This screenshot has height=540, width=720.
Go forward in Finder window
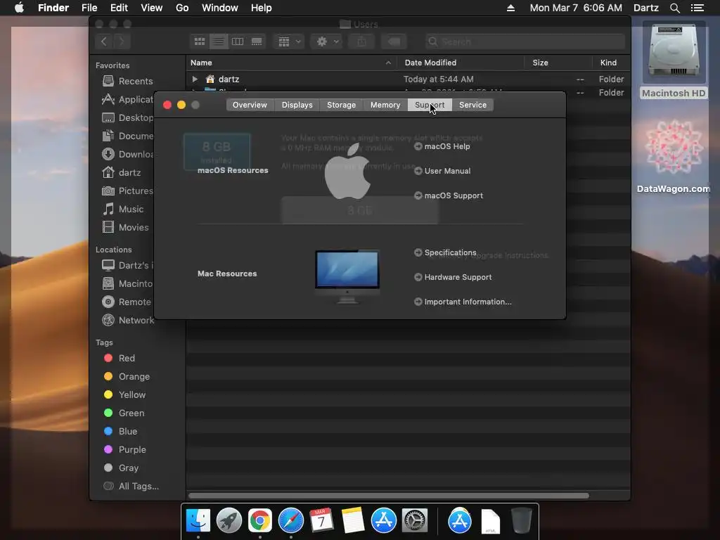[122, 41]
